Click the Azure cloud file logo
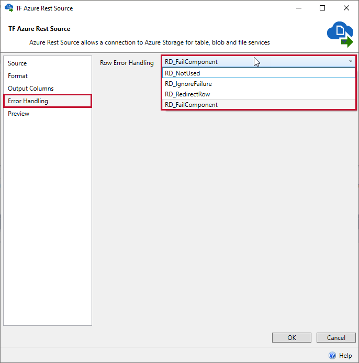Viewport: 359px width, 363px height. click(340, 34)
